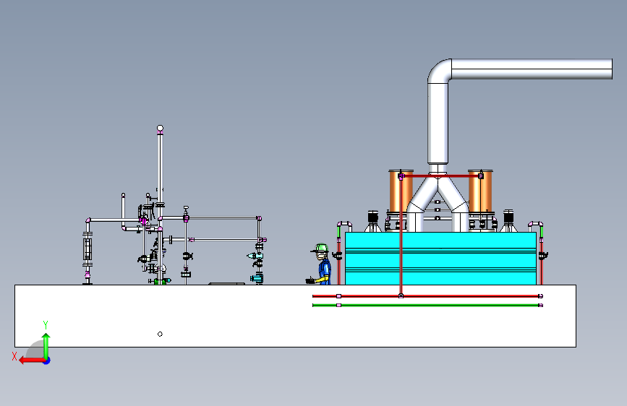The width and height of the screenshot is (627, 406).
Task: Select the white ball atop tall vent pipe
Action: point(160,129)
